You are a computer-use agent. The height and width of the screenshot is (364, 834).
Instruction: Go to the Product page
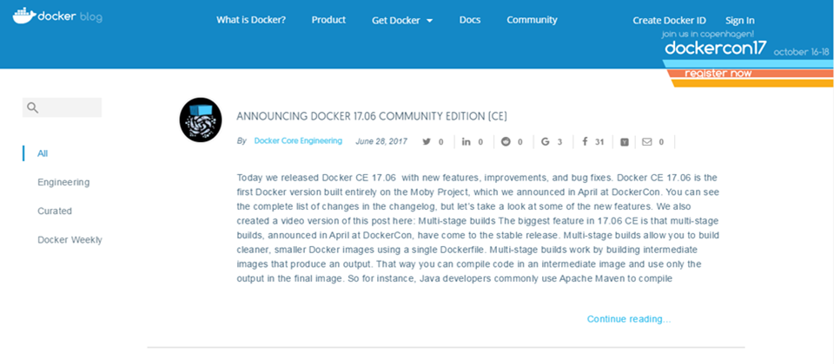click(328, 20)
